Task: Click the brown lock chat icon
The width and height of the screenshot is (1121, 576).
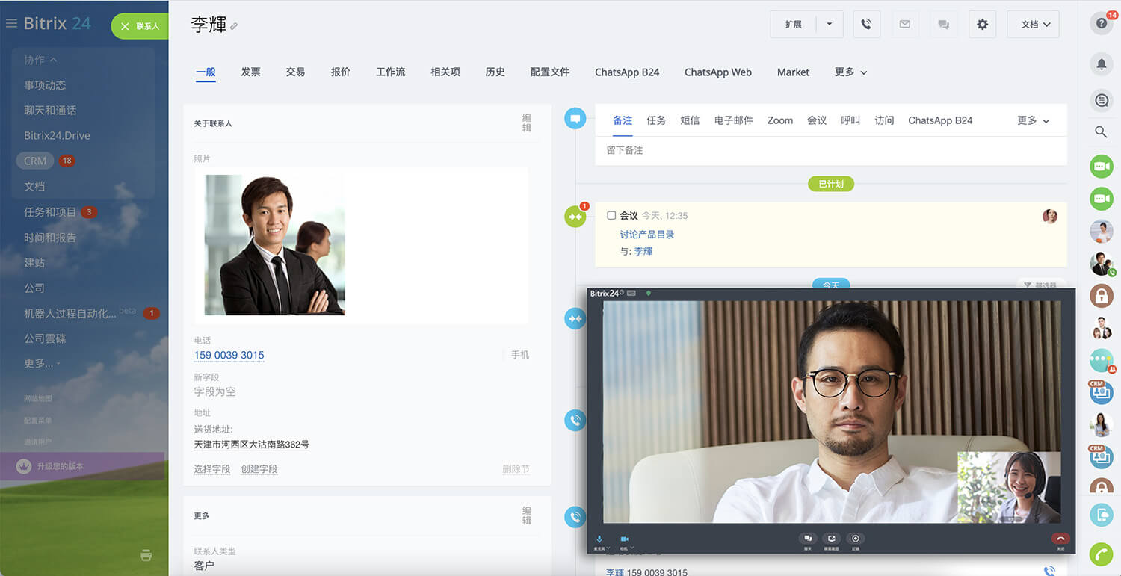Action: point(1102,296)
